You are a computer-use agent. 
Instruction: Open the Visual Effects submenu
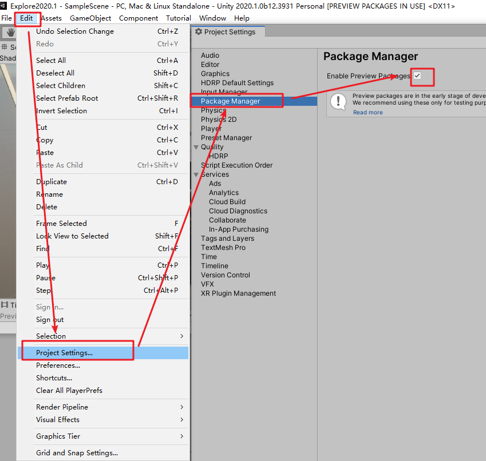[103, 419]
